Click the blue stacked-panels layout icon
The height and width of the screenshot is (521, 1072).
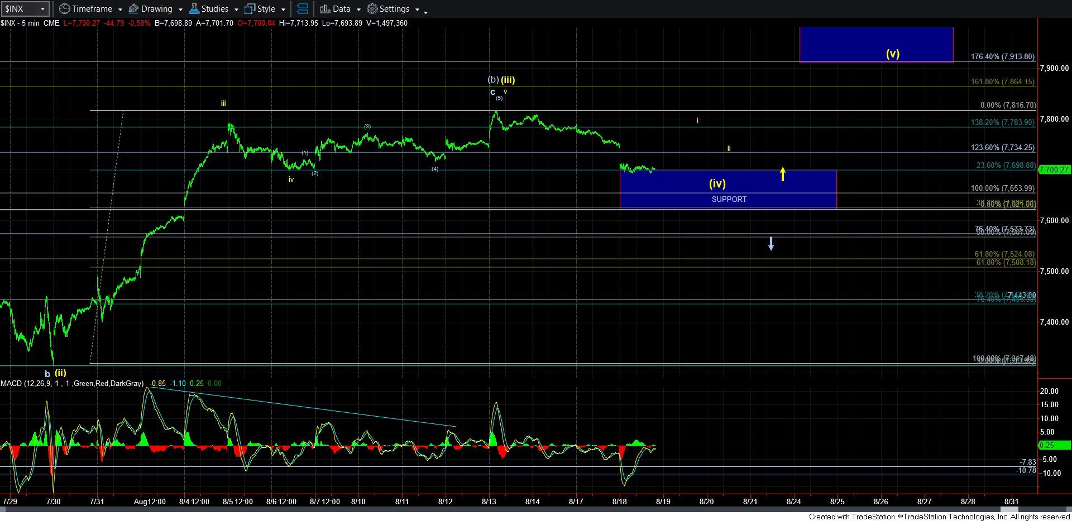click(x=302, y=9)
